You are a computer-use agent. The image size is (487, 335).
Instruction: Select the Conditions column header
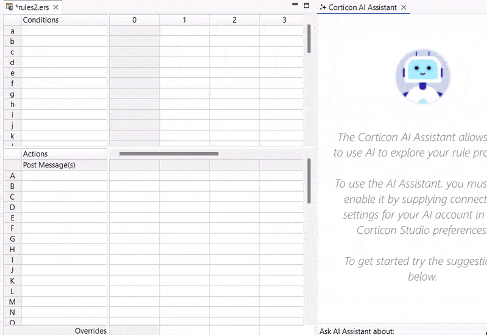[65, 20]
